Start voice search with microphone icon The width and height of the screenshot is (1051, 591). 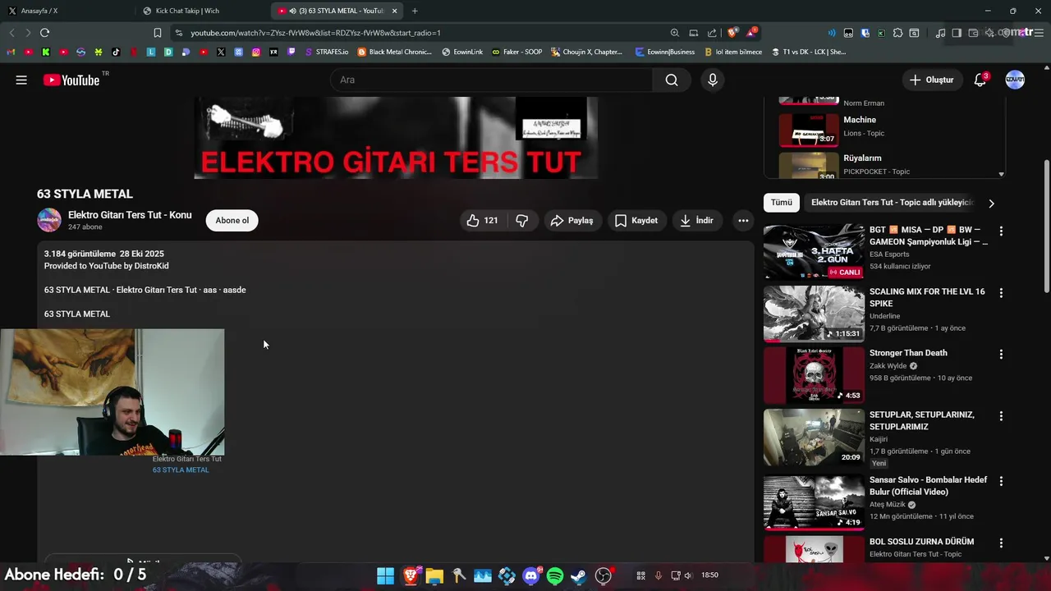tap(713, 80)
